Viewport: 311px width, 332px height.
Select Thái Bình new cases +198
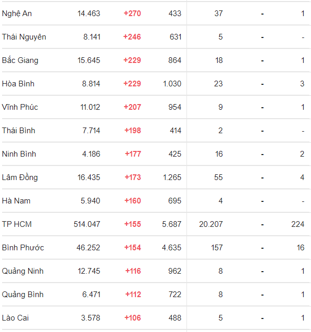[x=132, y=131]
